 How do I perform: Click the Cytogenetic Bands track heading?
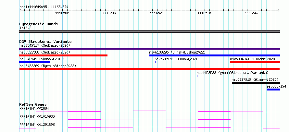pos(39,24)
